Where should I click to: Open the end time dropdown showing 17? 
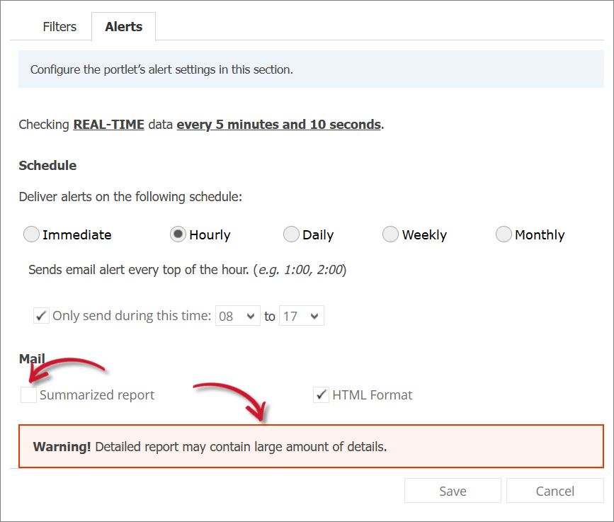point(302,315)
